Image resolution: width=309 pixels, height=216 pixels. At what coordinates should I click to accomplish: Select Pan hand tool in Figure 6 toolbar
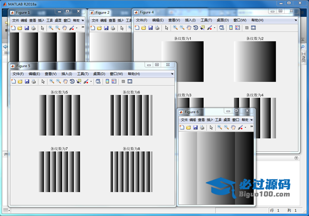[233, 127]
